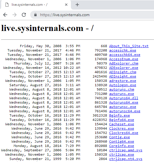Screen dimensions: 154x162
Task: Open AccessEnum.exe link
Action: point(123,59)
